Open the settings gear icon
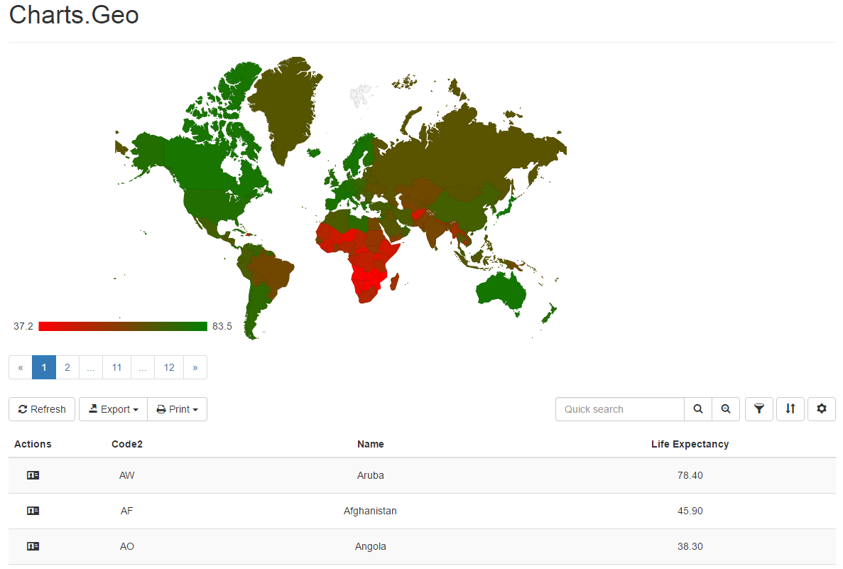Image resolution: width=843 pixels, height=569 pixels. click(x=821, y=409)
